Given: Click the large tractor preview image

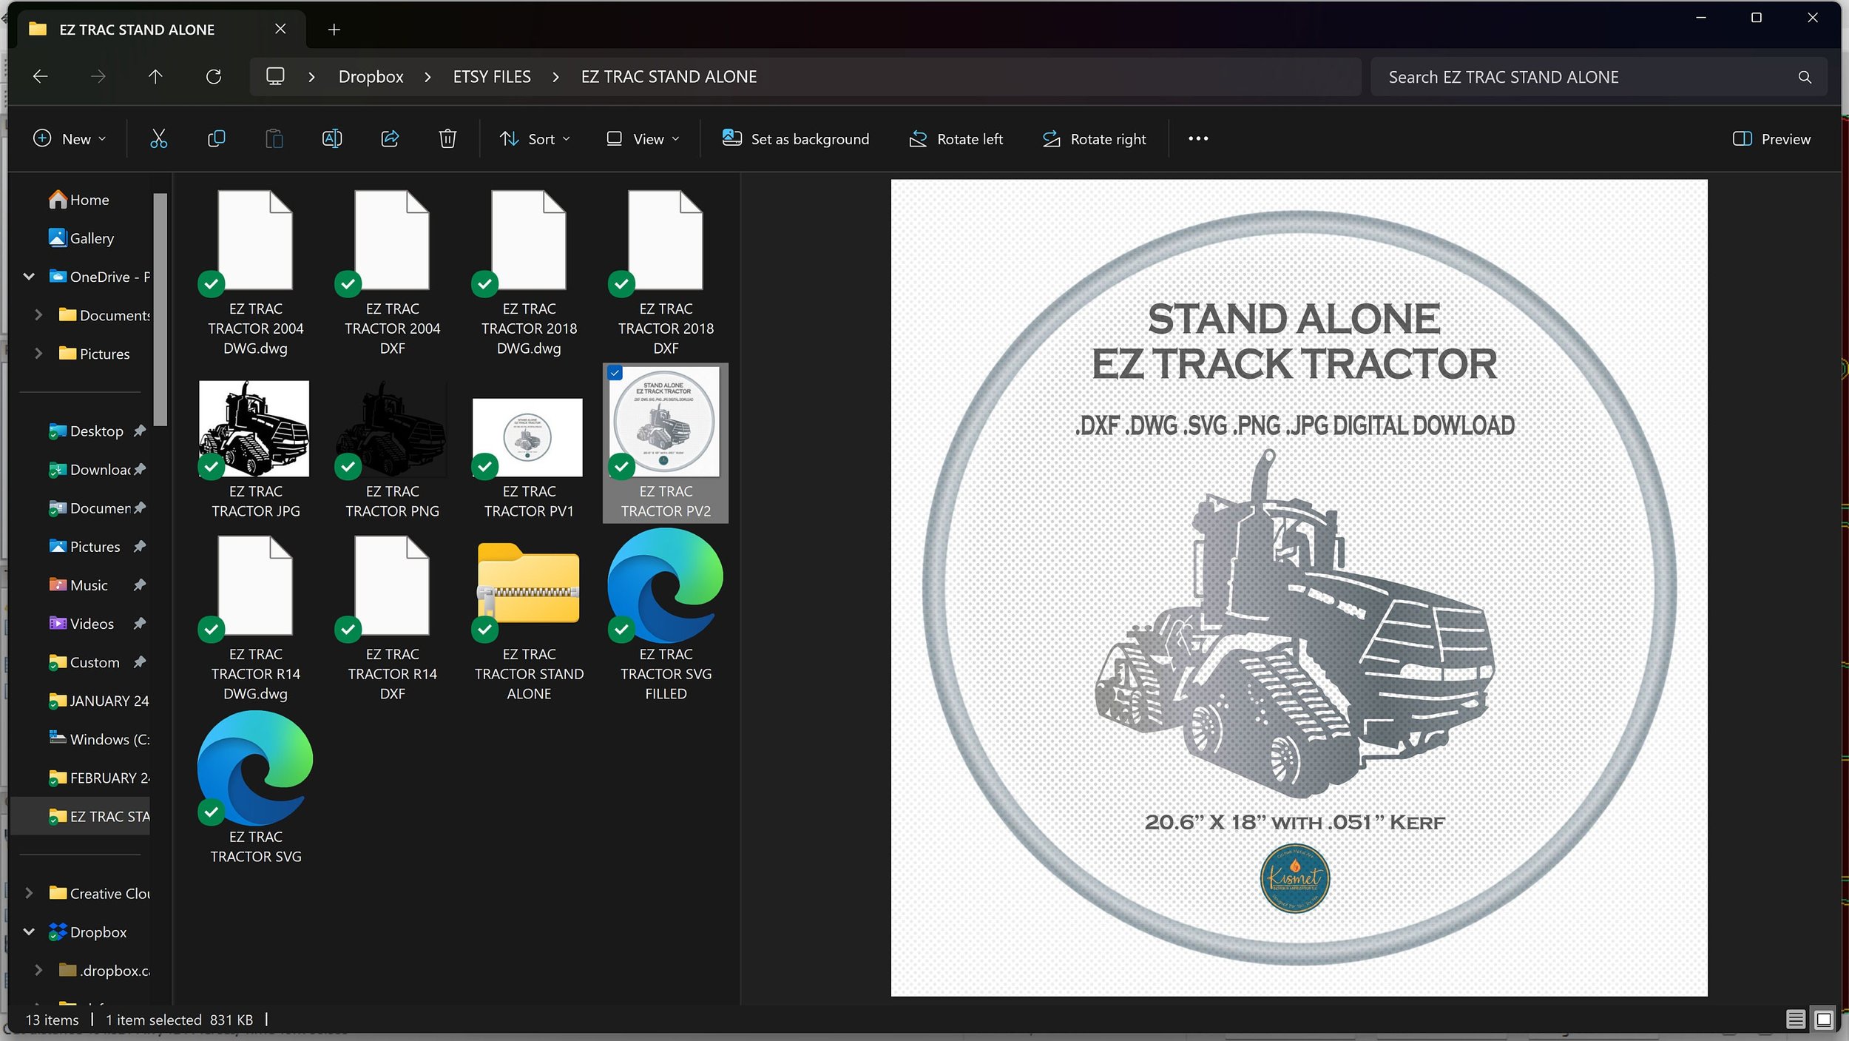Looking at the screenshot, I should coord(1299,587).
